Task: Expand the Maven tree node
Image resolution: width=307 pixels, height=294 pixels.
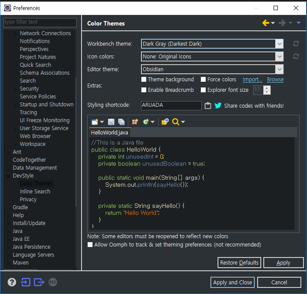Action: coord(8,263)
